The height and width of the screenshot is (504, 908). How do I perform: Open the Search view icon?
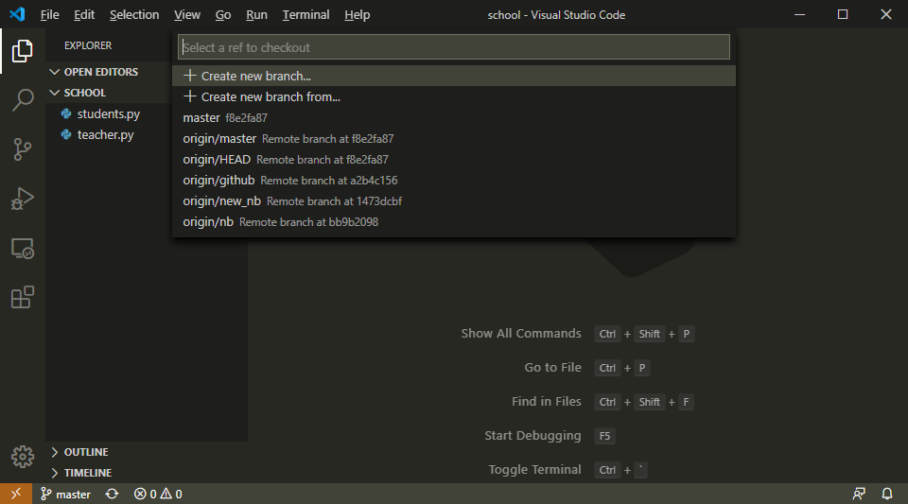click(x=22, y=99)
